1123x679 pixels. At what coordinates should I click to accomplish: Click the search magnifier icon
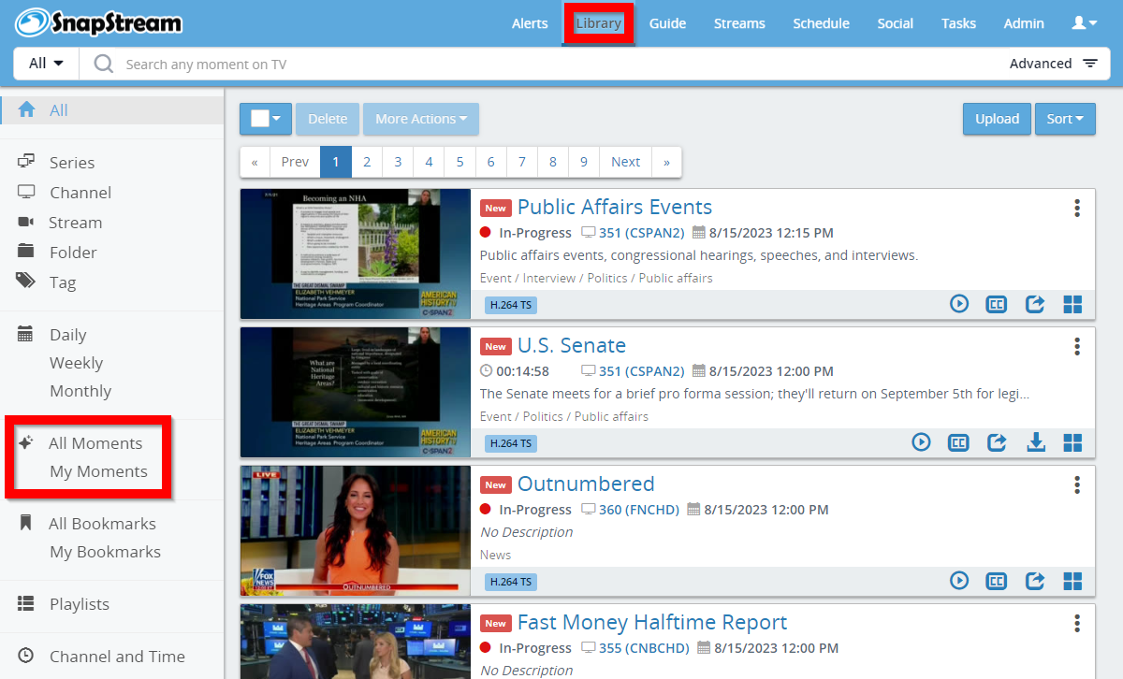tap(104, 64)
